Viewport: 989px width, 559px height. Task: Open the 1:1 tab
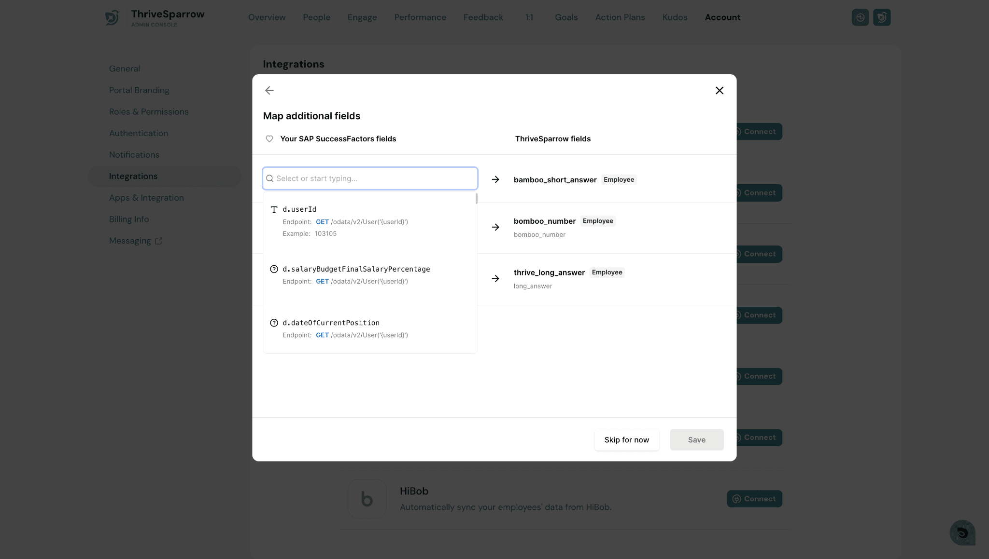click(x=529, y=17)
